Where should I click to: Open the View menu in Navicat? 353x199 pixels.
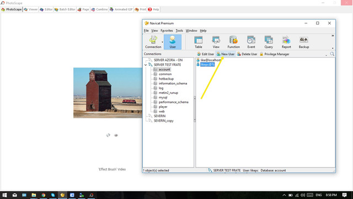[154, 31]
